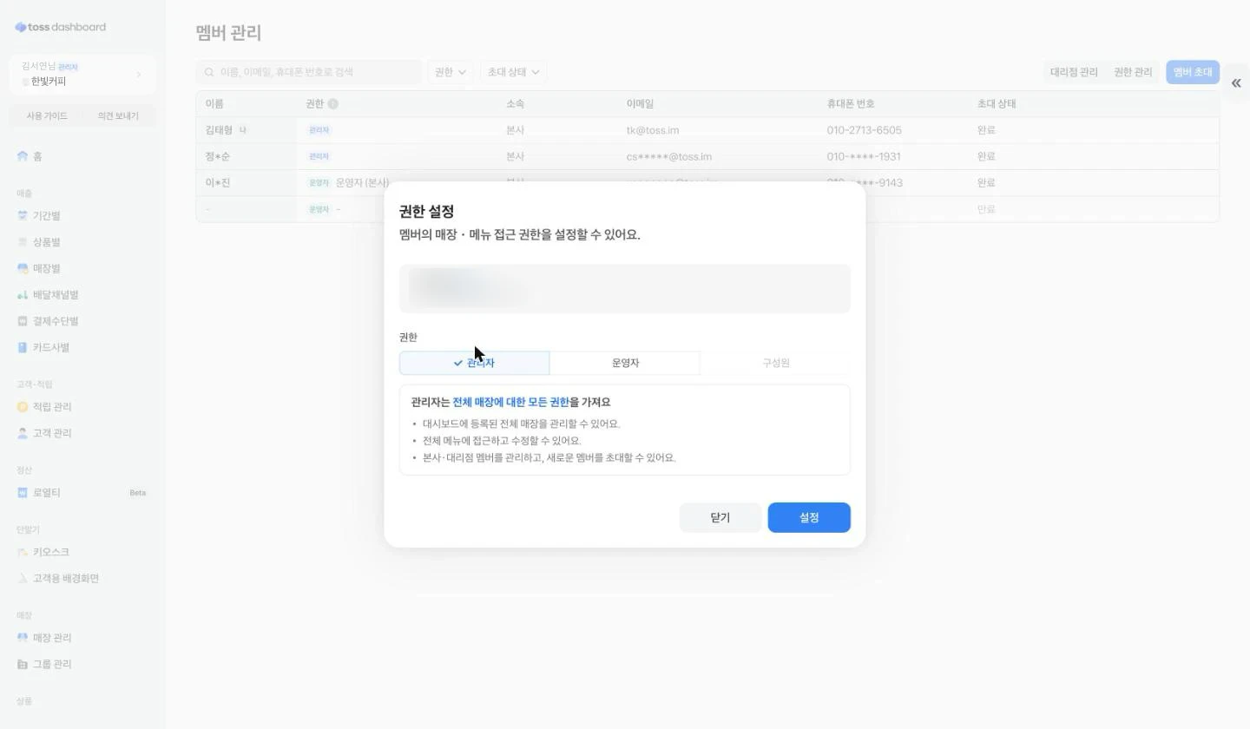Open 로열티 settlement icon

click(23, 493)
